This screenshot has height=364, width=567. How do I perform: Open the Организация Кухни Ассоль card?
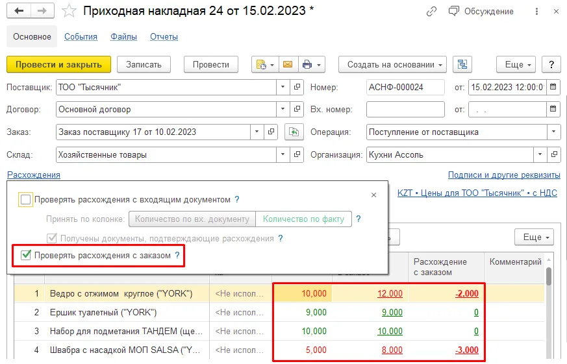pos(554,154)
